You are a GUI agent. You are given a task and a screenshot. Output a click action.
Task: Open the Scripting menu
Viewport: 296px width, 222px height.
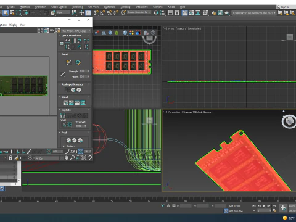coord(125,7)
